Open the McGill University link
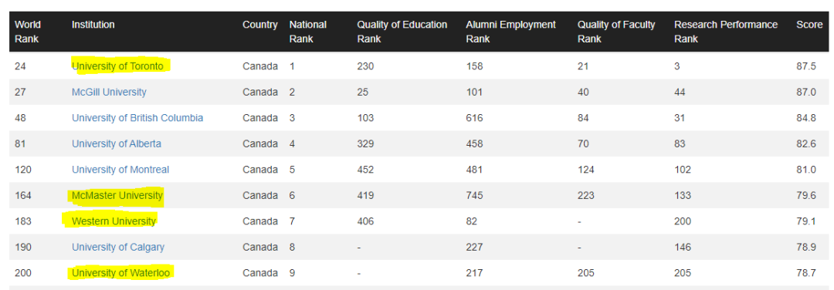The image size is (834, 290). 109,93
